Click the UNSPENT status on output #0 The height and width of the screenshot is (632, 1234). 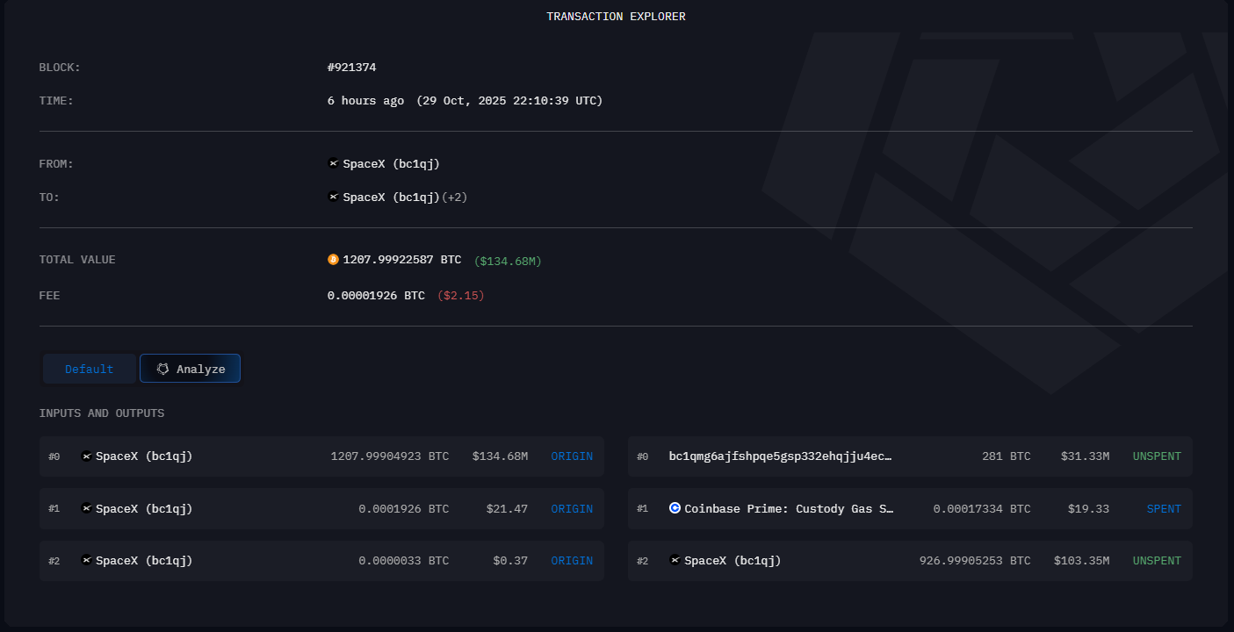[x=1157, y=456]
